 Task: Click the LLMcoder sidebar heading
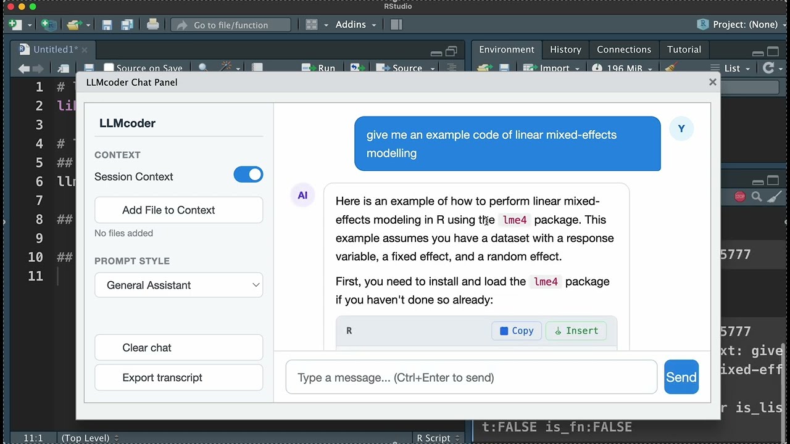point(127,123)
